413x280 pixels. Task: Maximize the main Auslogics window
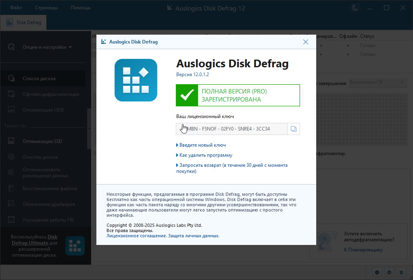386,8
